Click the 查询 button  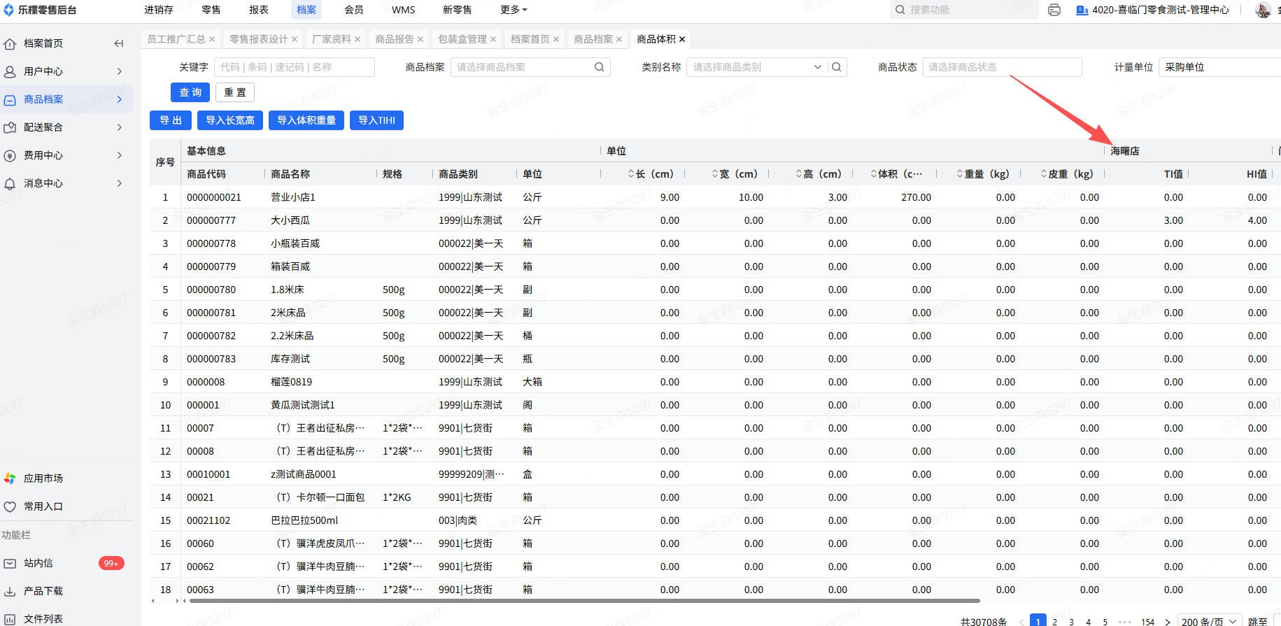[190, 92]
